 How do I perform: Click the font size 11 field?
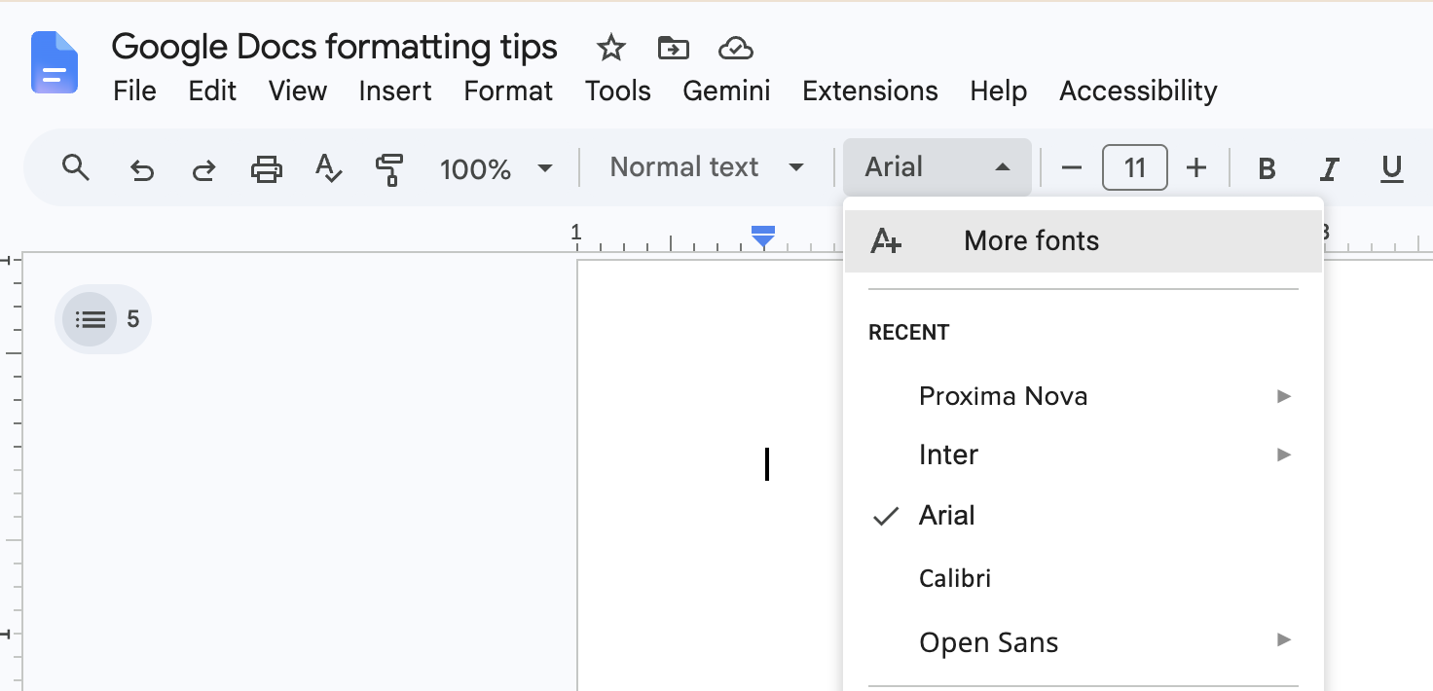coord(1134,168)
